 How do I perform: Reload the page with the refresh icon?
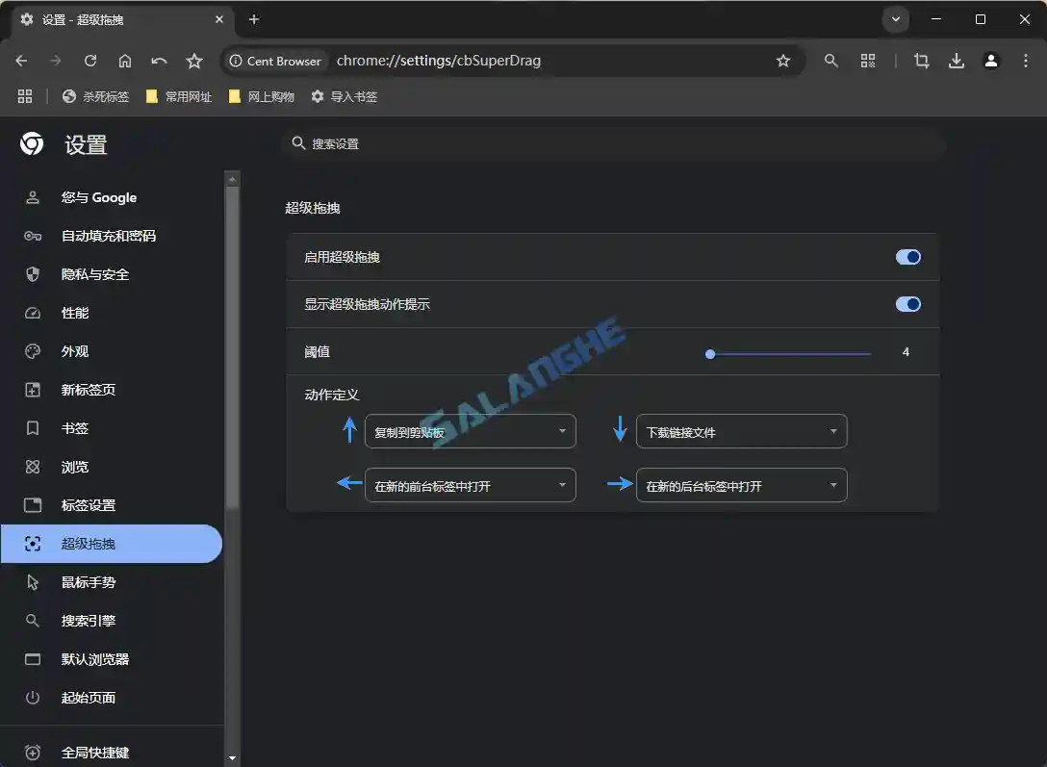pyautogui.click(x=90, y=61)
